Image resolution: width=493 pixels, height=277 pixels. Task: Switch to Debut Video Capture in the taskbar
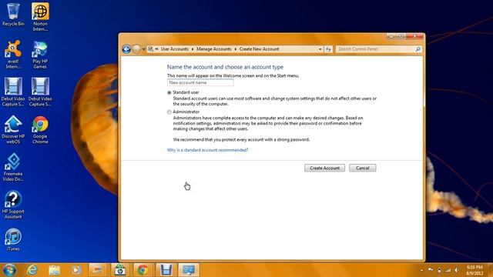[x=166, y=270]
